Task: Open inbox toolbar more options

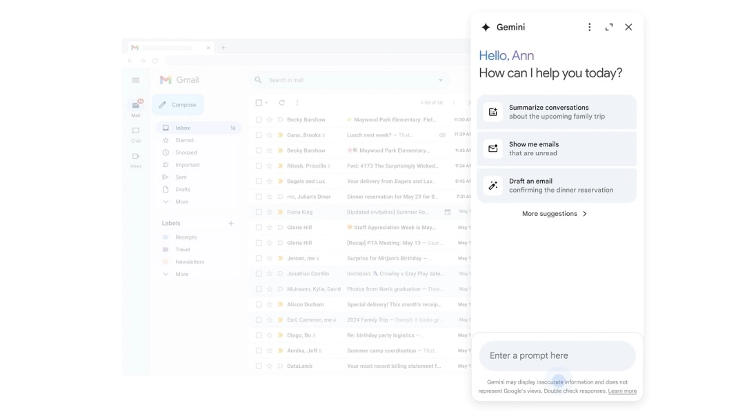Action: click(297, 102)
